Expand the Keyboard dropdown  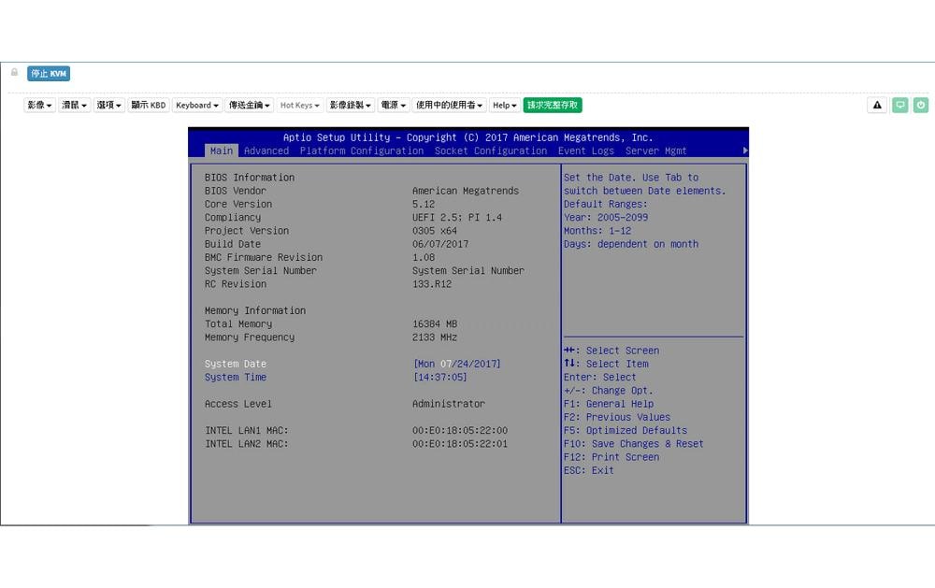tap(196, 105)
